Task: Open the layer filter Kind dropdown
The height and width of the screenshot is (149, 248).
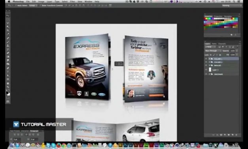Action: coord(210,47)
